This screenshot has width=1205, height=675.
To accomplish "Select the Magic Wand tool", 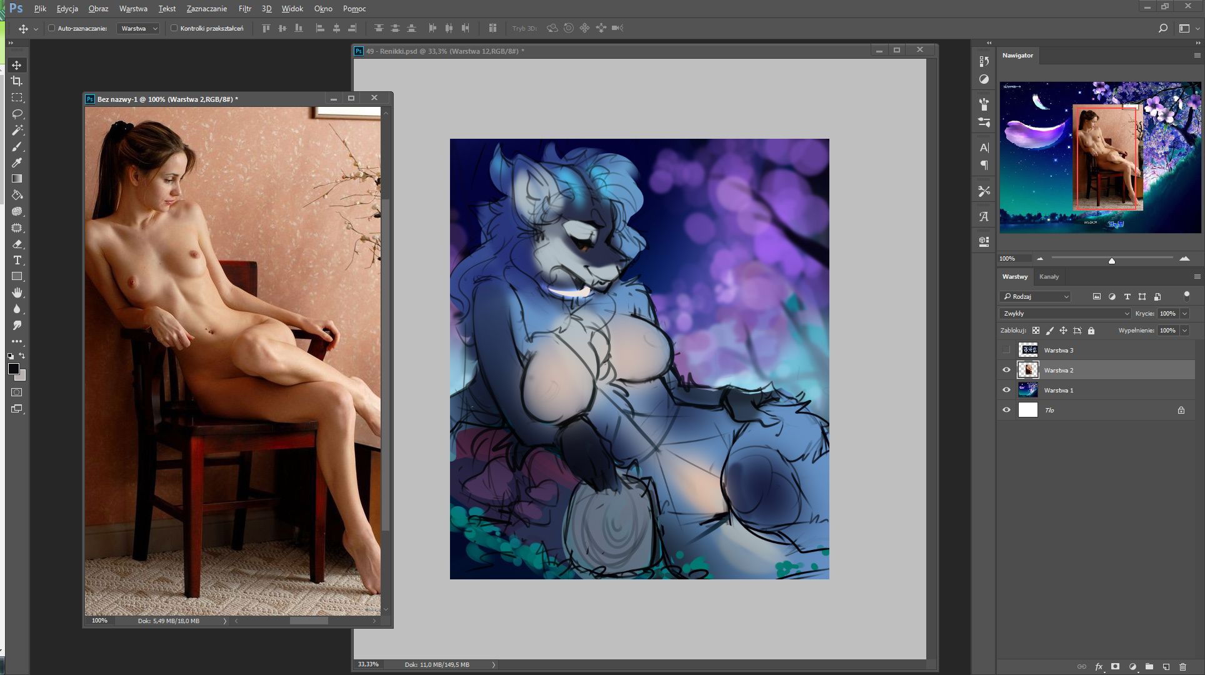I will point(17,130).
